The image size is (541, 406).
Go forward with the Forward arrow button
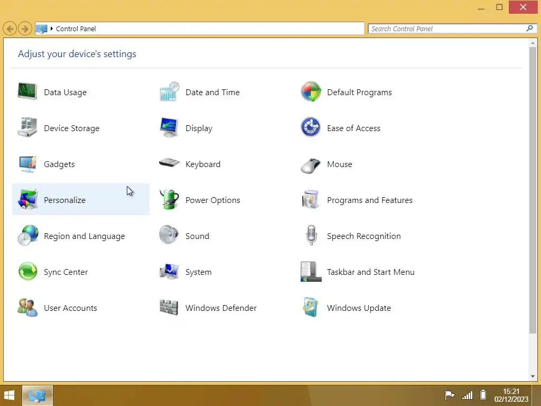pos(24,29)
